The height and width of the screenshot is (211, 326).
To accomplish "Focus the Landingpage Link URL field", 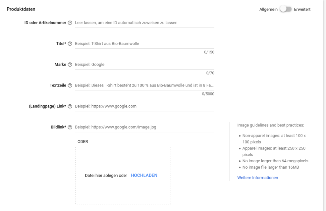I will click(145, 106).
